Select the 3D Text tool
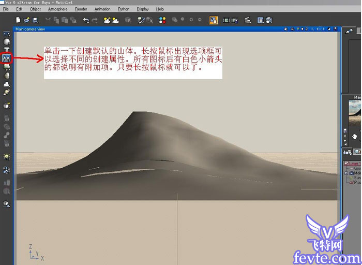Image resolution: width=362 pixels, height=265 pixels. pyautogui.click(x=7, y=50)
